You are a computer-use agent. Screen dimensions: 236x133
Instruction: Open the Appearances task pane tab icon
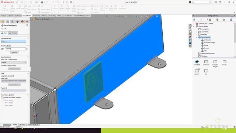click(x=190, y=37)
